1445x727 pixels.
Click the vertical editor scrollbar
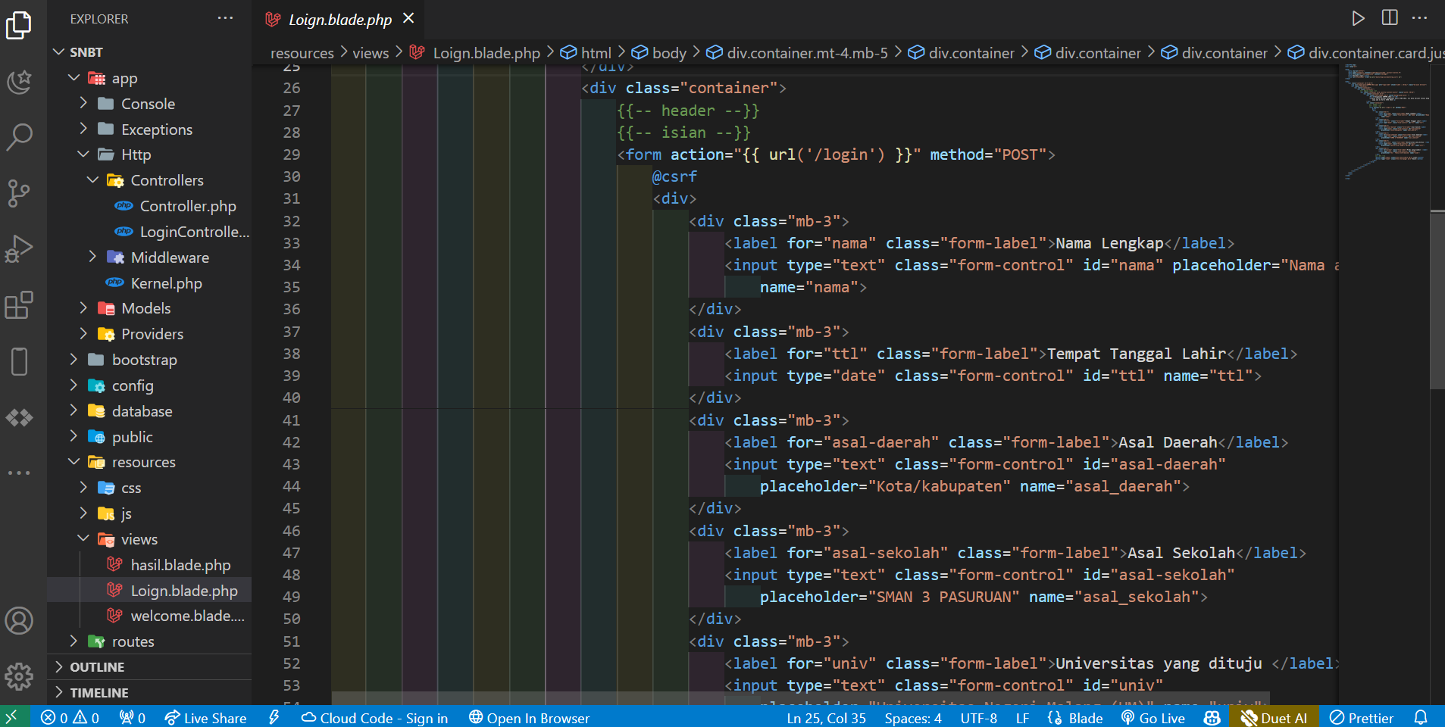[x=1437, y=301]
